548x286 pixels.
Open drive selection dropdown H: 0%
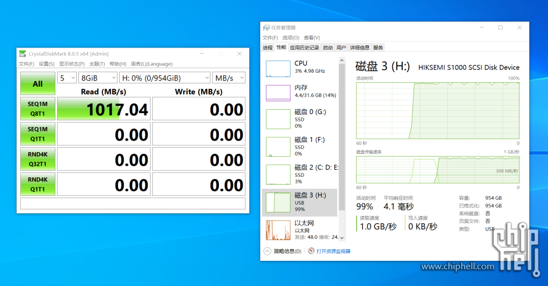tap(165, 78)
